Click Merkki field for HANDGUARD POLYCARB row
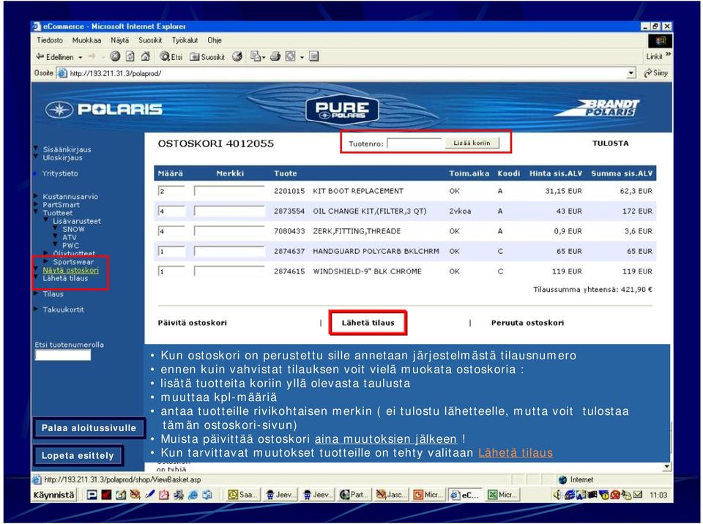The image size is (703, 524). tap(229, 252)
